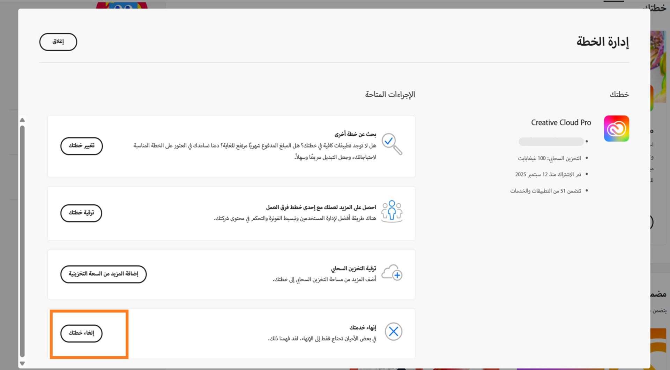670x370 pixels.
Task: Click the team members icon for خطط فرق العمل
Action: pos(392,211)
